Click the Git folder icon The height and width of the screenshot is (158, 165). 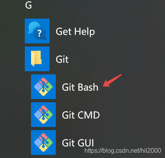coord(37,59)
